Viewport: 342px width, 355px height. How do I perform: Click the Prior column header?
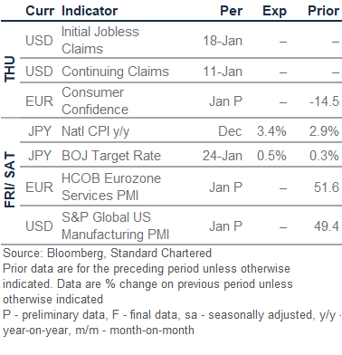tap(323, 11)
